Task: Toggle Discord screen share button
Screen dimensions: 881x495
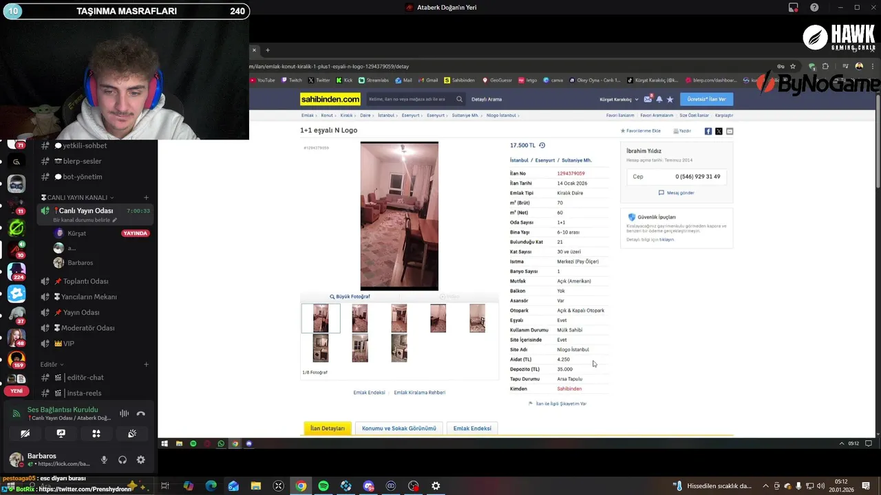Action: [61, 433]
